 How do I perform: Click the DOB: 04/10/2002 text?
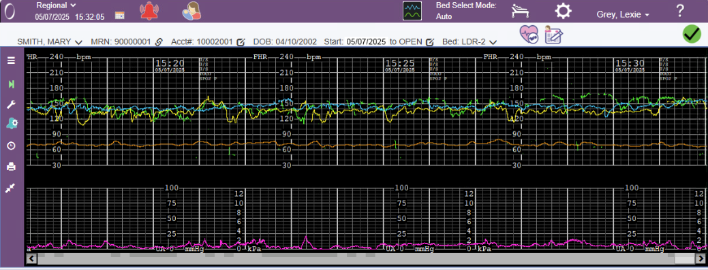click(x=285, y=41)
